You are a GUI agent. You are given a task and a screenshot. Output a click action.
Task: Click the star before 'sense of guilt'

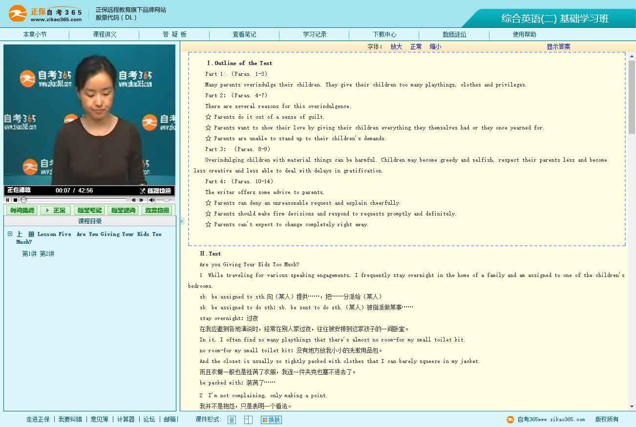click(209, 117)
